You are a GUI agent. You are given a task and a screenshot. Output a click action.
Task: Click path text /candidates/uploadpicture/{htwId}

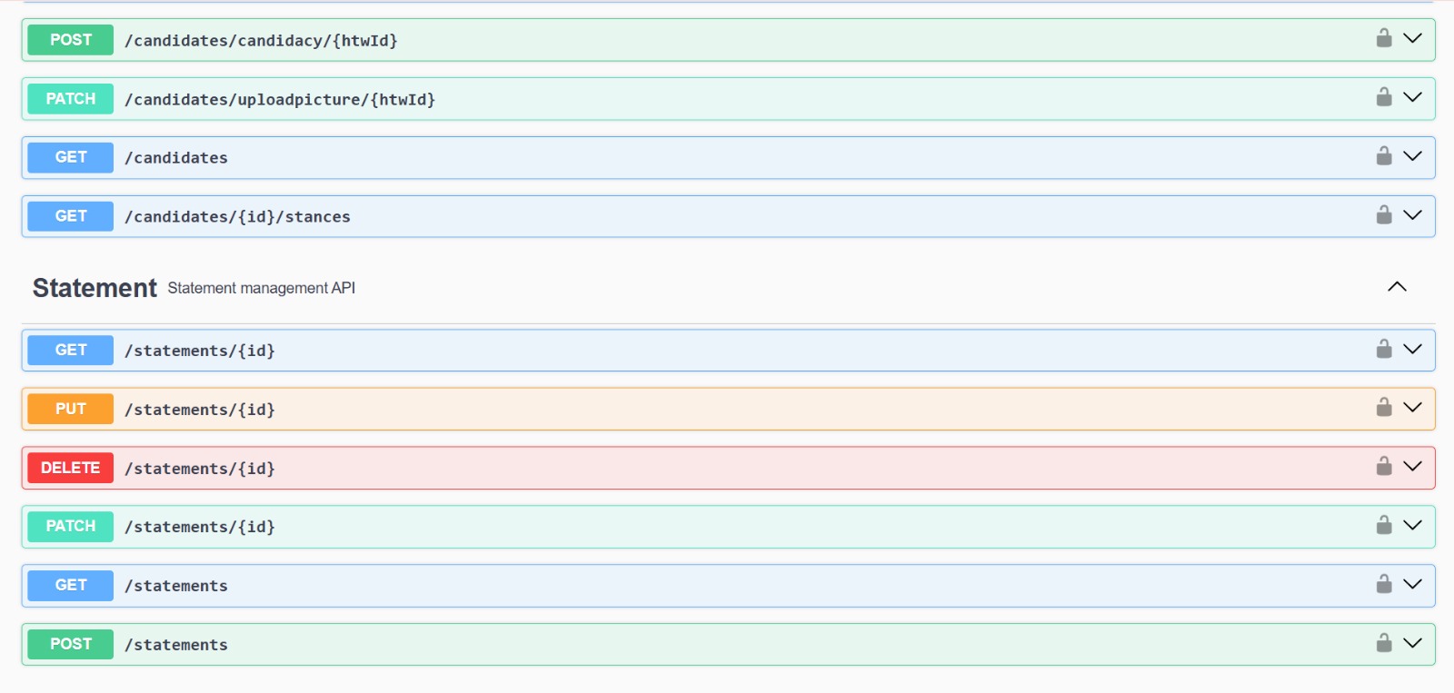(x=280, y=100)
